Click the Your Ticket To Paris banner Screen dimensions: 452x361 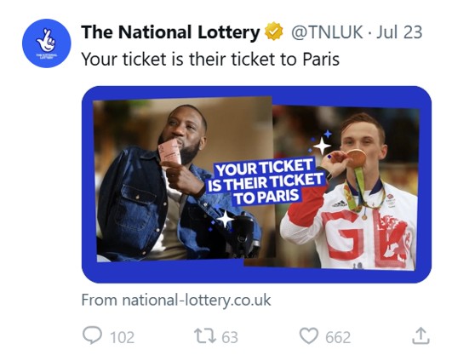tap(266, 182)
